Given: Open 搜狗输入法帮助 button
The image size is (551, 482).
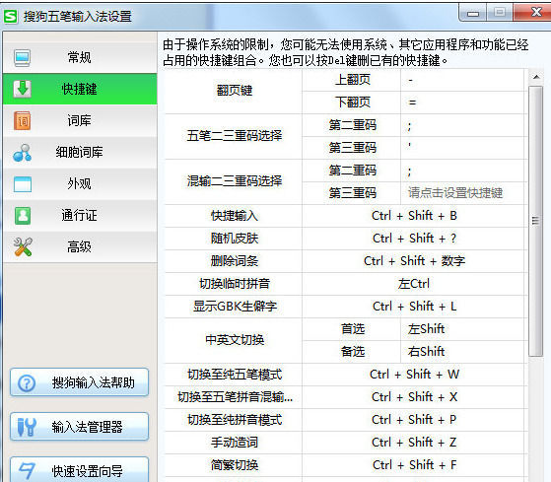Looking at the screenshot, I should pos(80,382).
